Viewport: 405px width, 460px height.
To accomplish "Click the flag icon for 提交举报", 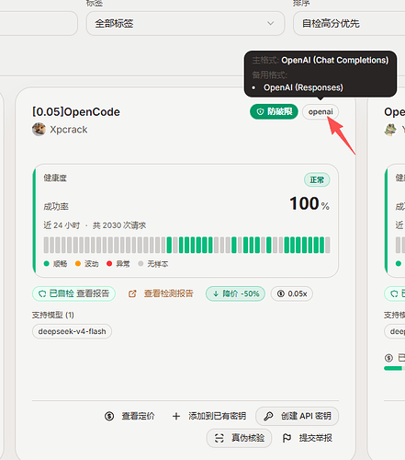I will (287, 438).
